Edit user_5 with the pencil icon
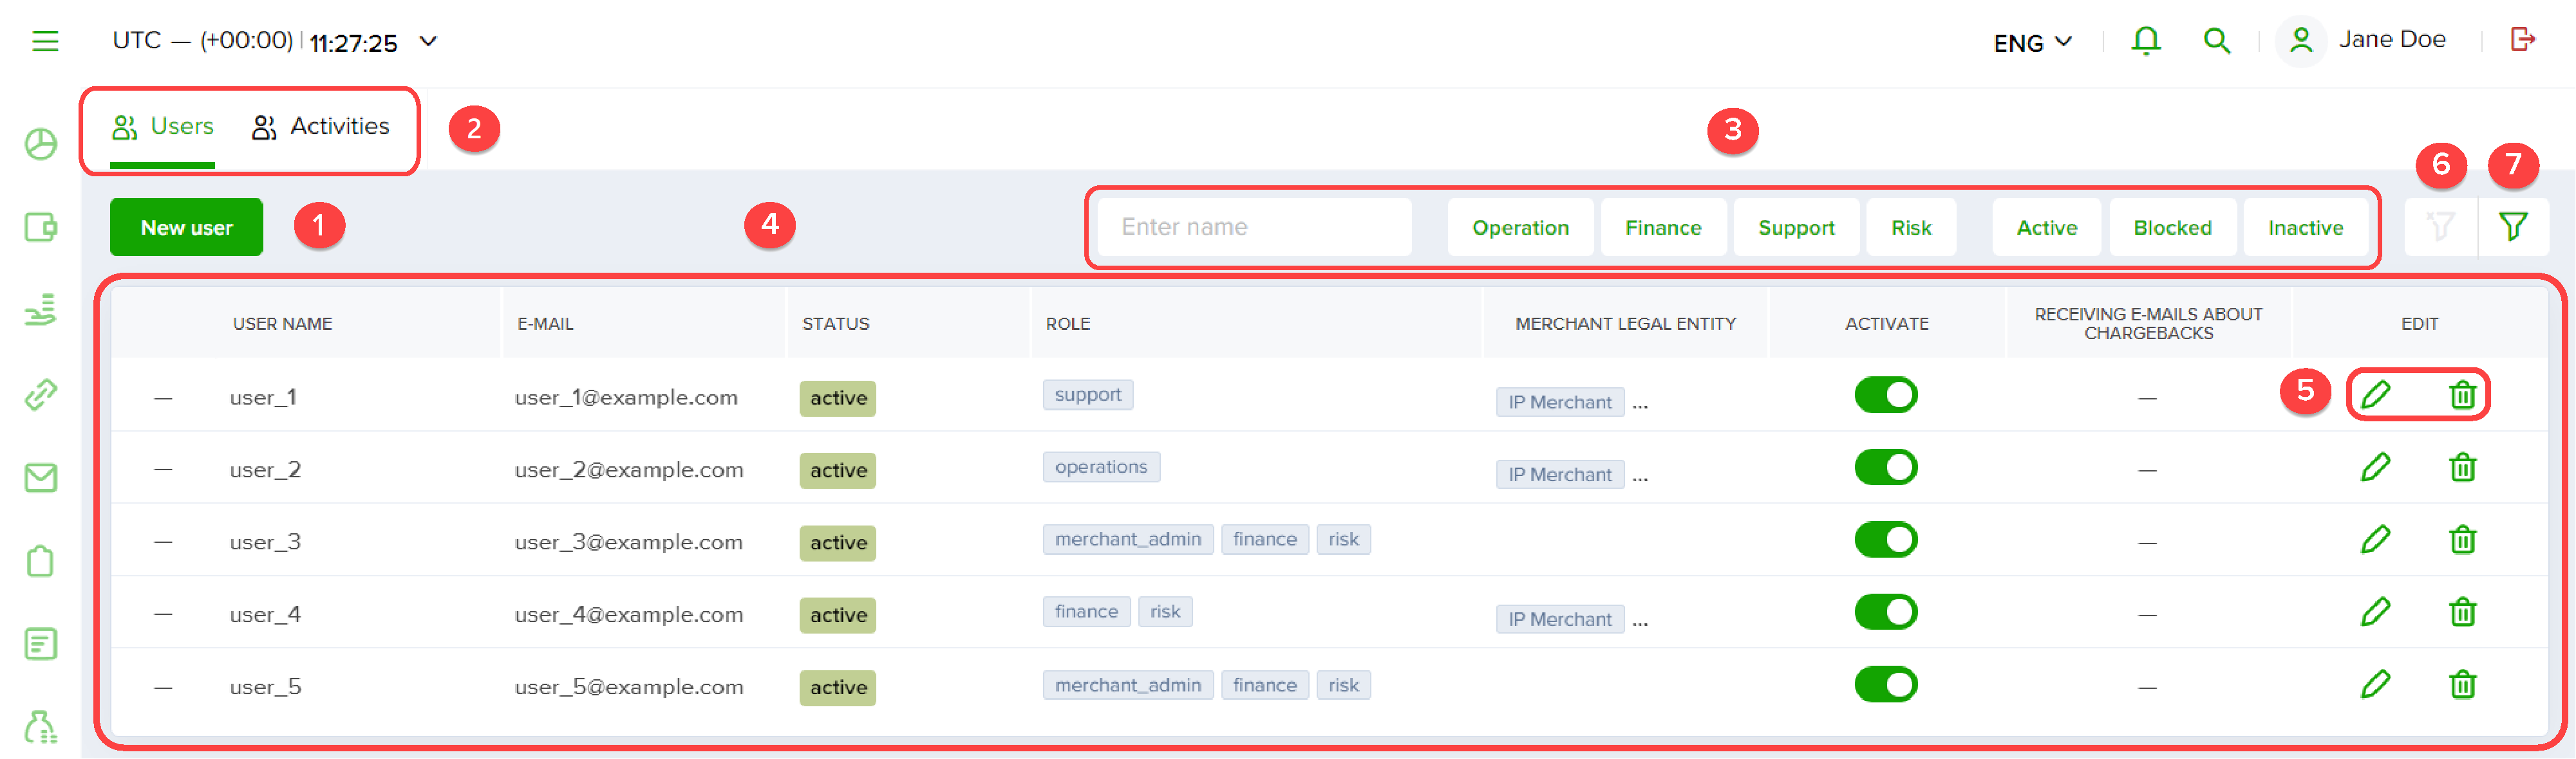2576x759 pixels. 2375,685
